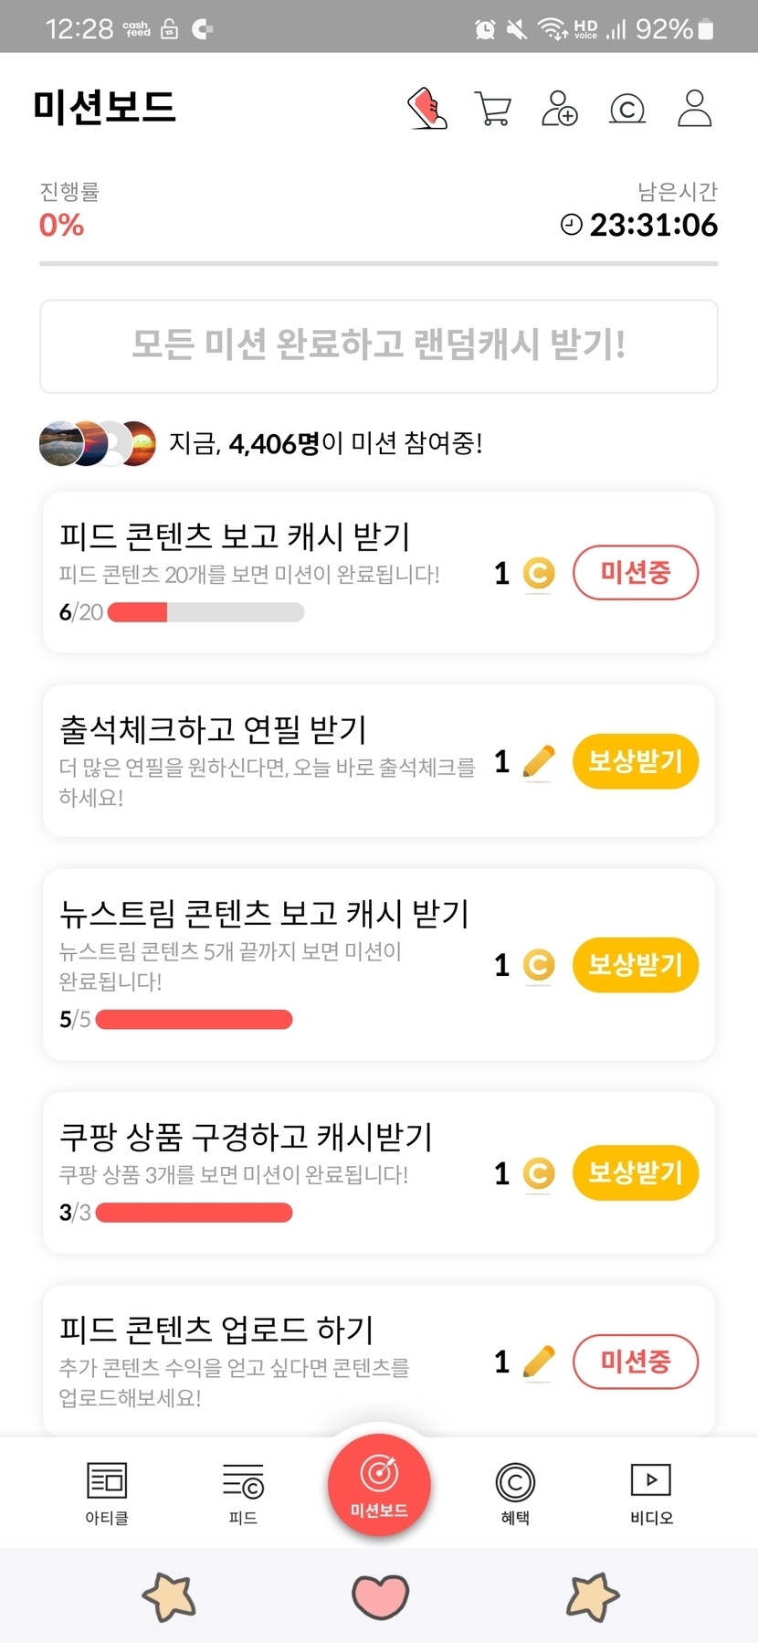Open the cash coin icon in header
The height and width of the screenshot is (1643, 758).
pyautogui.click(x=626, y=110)
